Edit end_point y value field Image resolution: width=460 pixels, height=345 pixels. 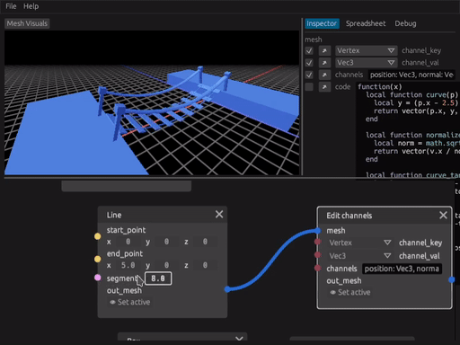point(166,265)
